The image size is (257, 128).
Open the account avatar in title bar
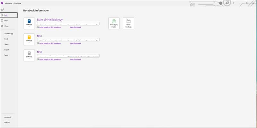click(221, 3)
